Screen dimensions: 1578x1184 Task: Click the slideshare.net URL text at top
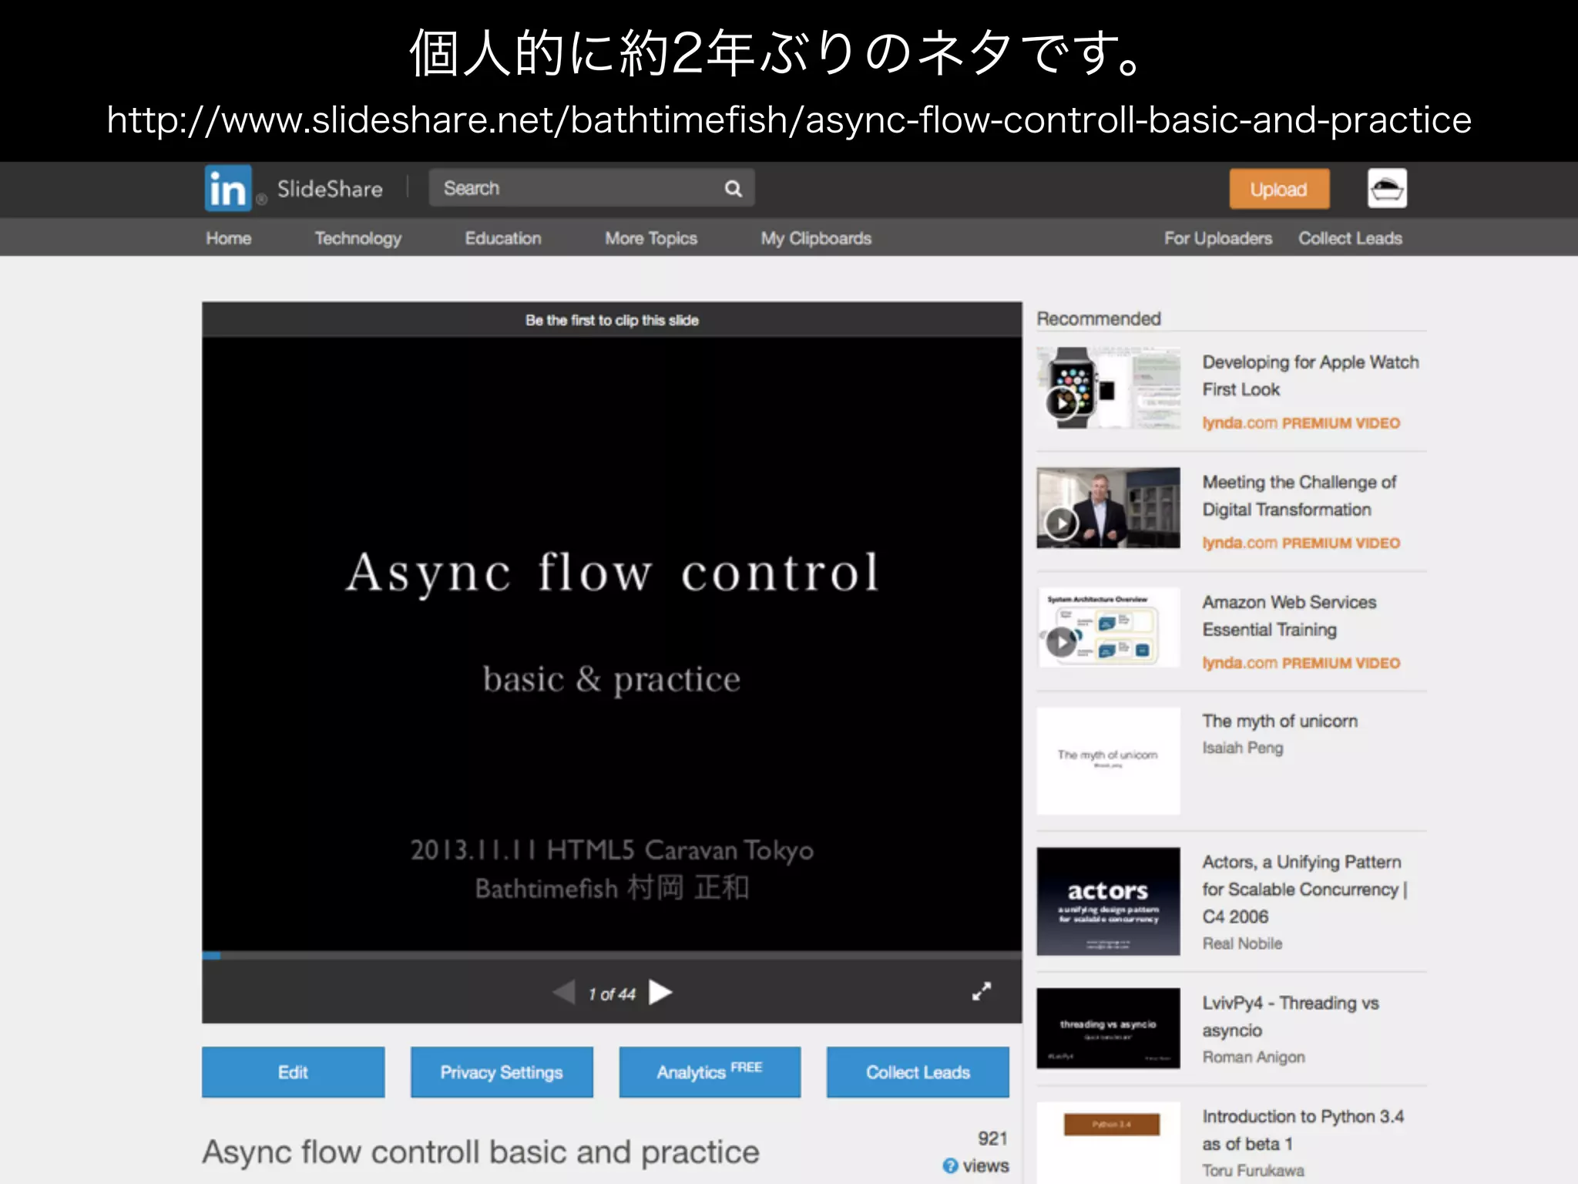[x=789, y=119]
